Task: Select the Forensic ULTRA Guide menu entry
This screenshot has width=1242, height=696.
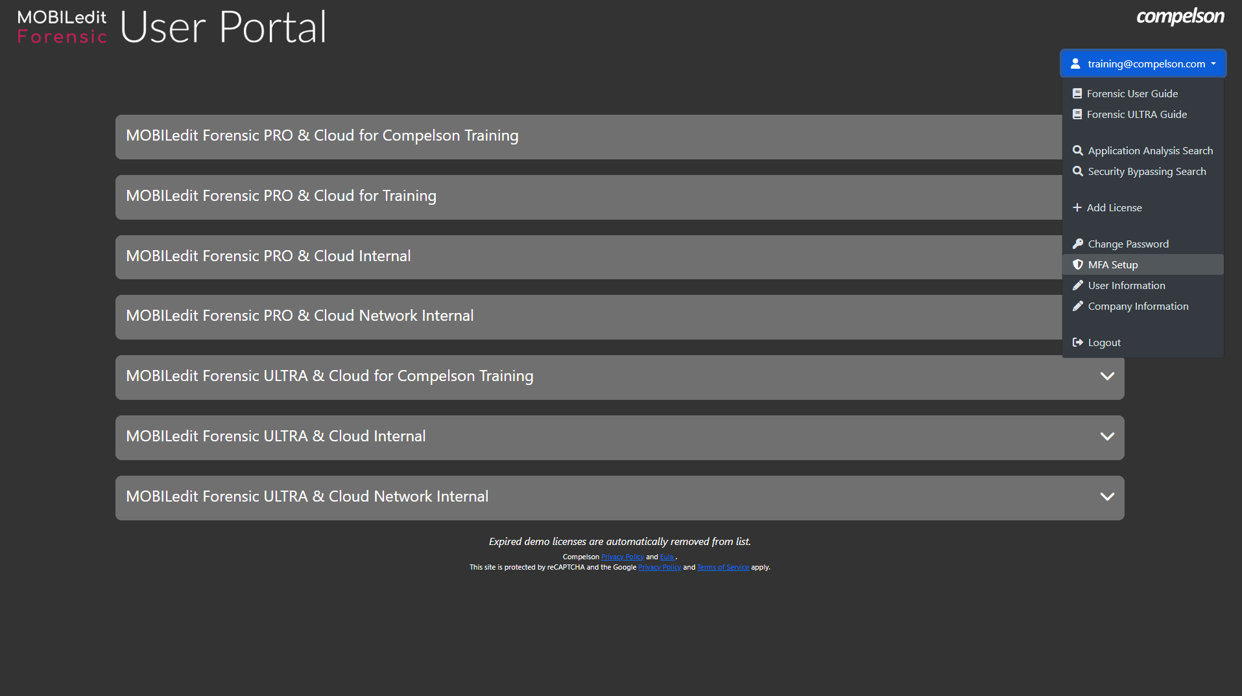Action: (1136, 115)
